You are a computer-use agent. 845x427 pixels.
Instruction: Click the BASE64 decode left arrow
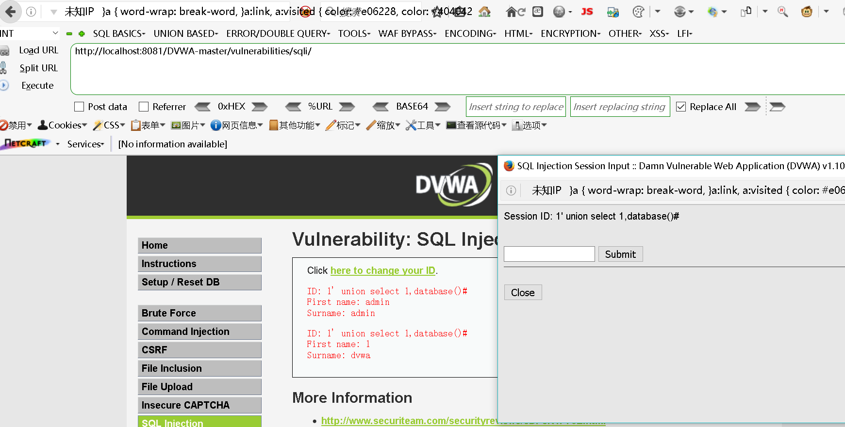click(x=381, y=107)
